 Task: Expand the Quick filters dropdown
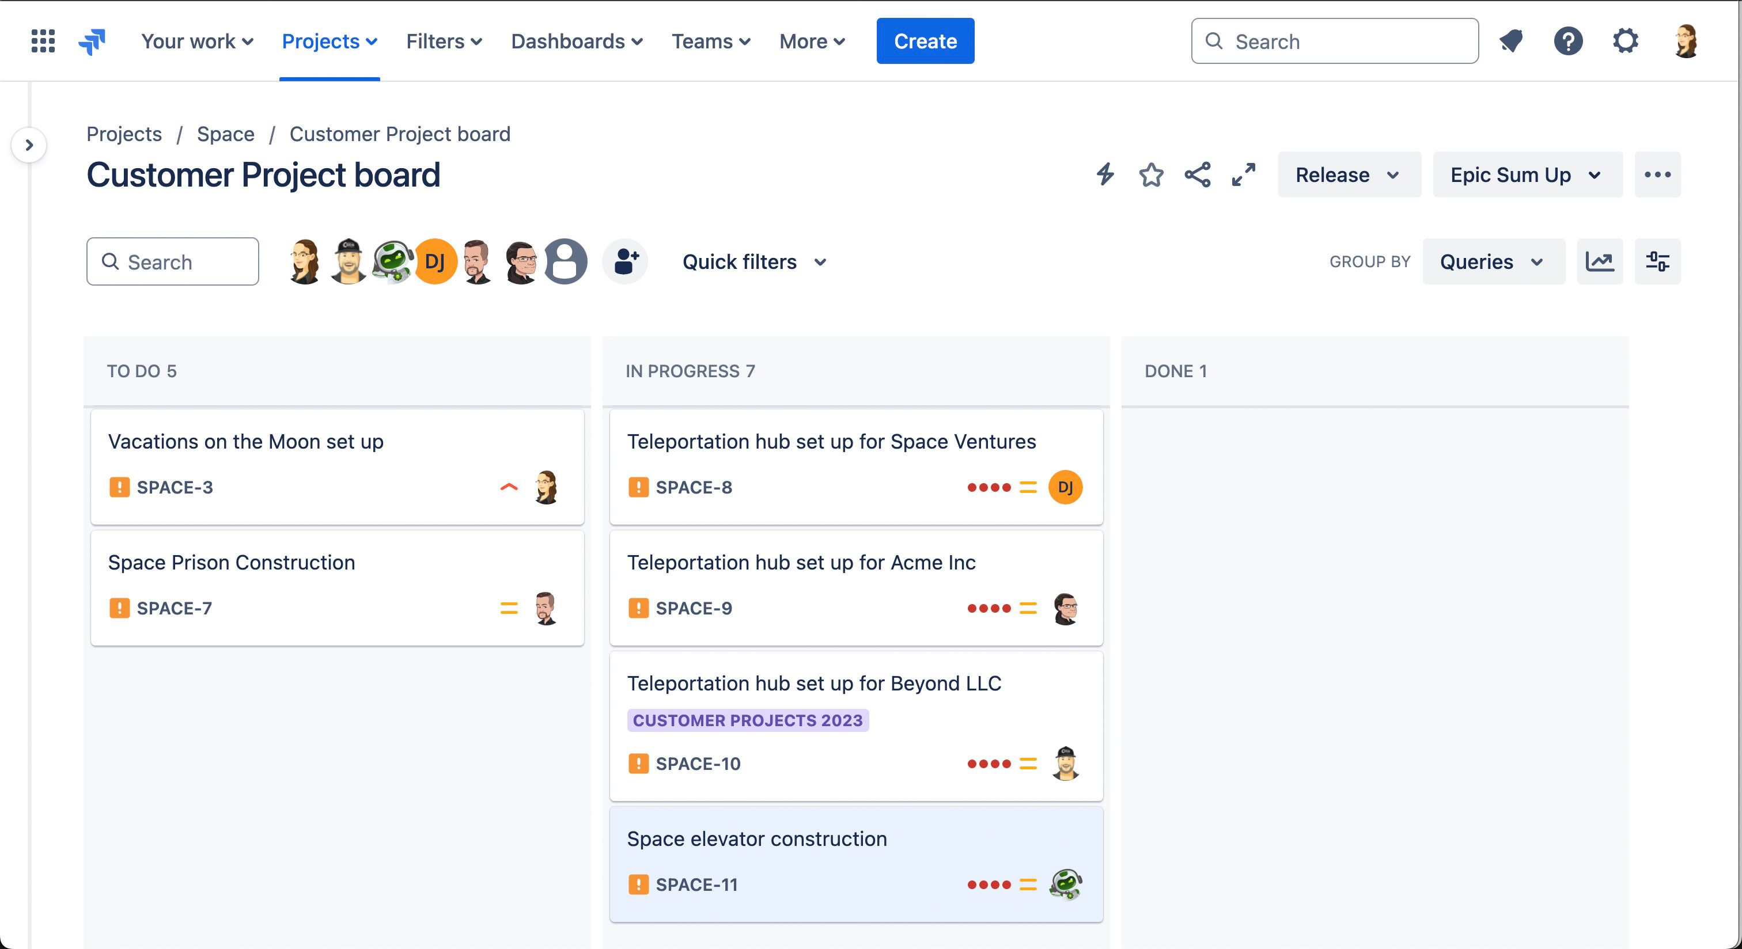point(754,261)
